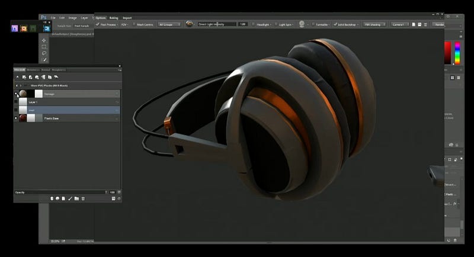The width and height of the screenshot is (474, 257).
Task: Launch the purple NDO app icon
Action: tap(14, 28)
